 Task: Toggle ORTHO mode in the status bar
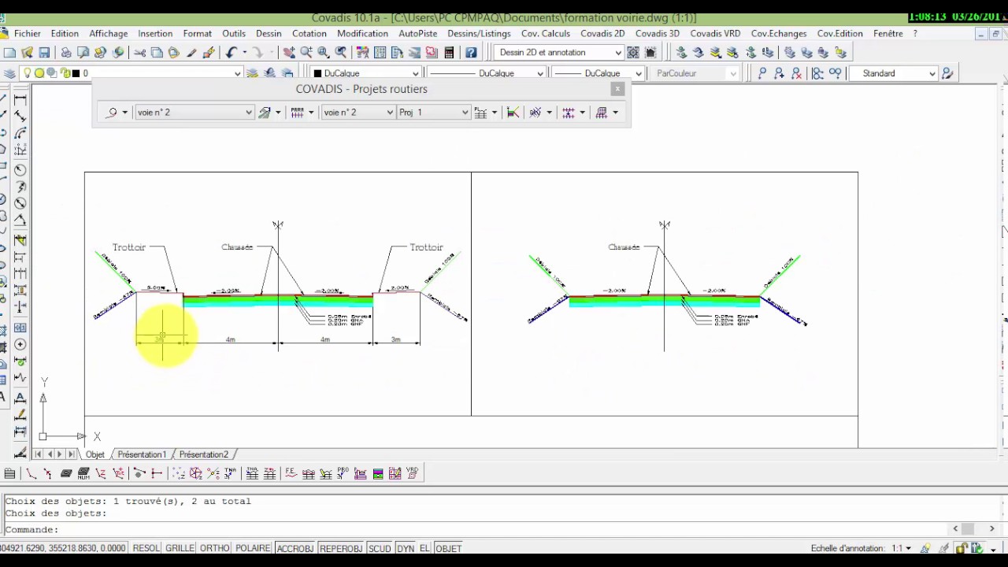pyautogui.click(x=214, y=548)
